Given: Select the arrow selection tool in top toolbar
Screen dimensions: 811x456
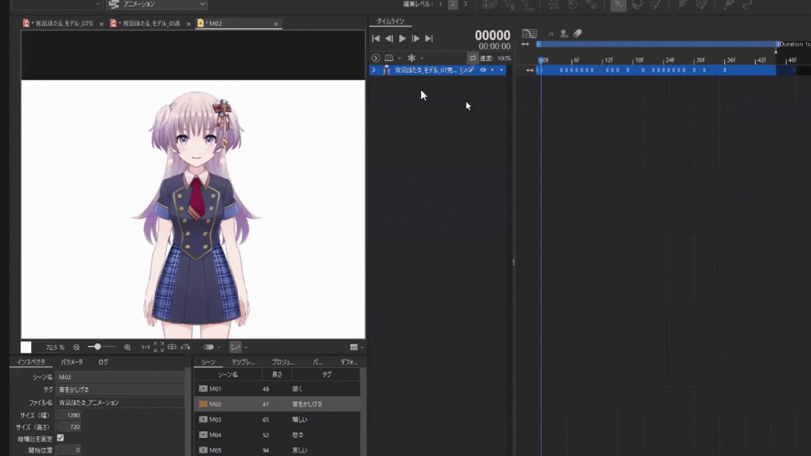Looking at the screenshot, I should click(618, 5).
